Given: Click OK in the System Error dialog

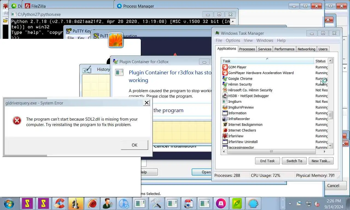Looking at the screenshot, I should [x=135, y=145].
